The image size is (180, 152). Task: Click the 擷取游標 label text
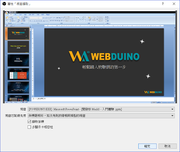pos(38,121)
